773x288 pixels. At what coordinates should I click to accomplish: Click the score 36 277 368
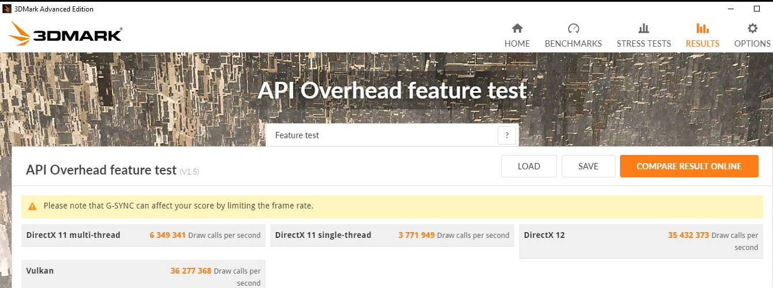(x=191, y=271)
